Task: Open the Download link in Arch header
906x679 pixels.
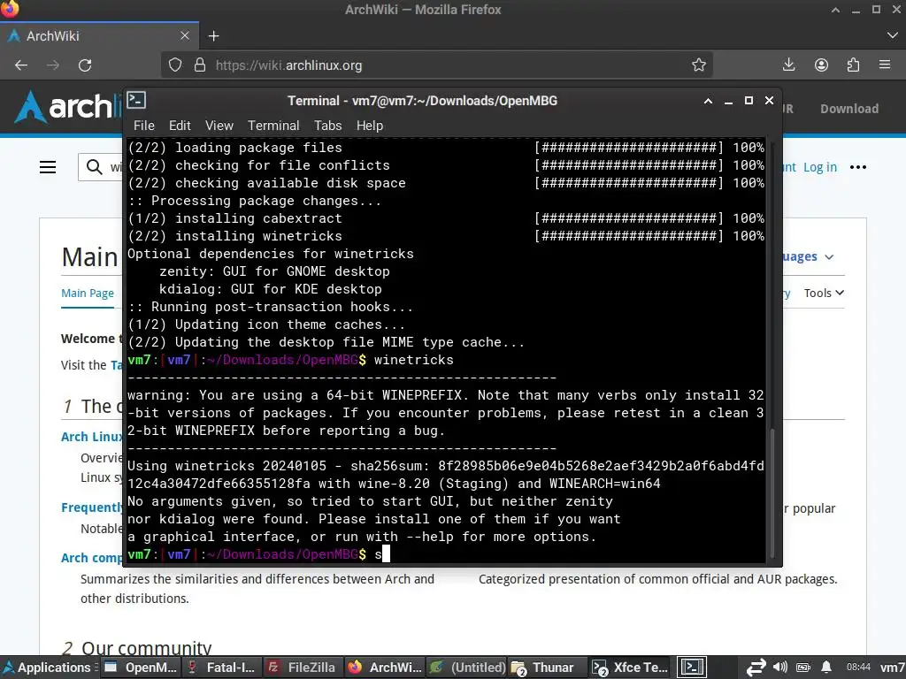Action: pyautogui.click(x=849, y=109)
